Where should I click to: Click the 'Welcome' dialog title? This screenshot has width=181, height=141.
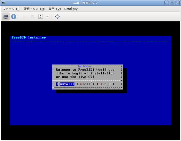85,66
